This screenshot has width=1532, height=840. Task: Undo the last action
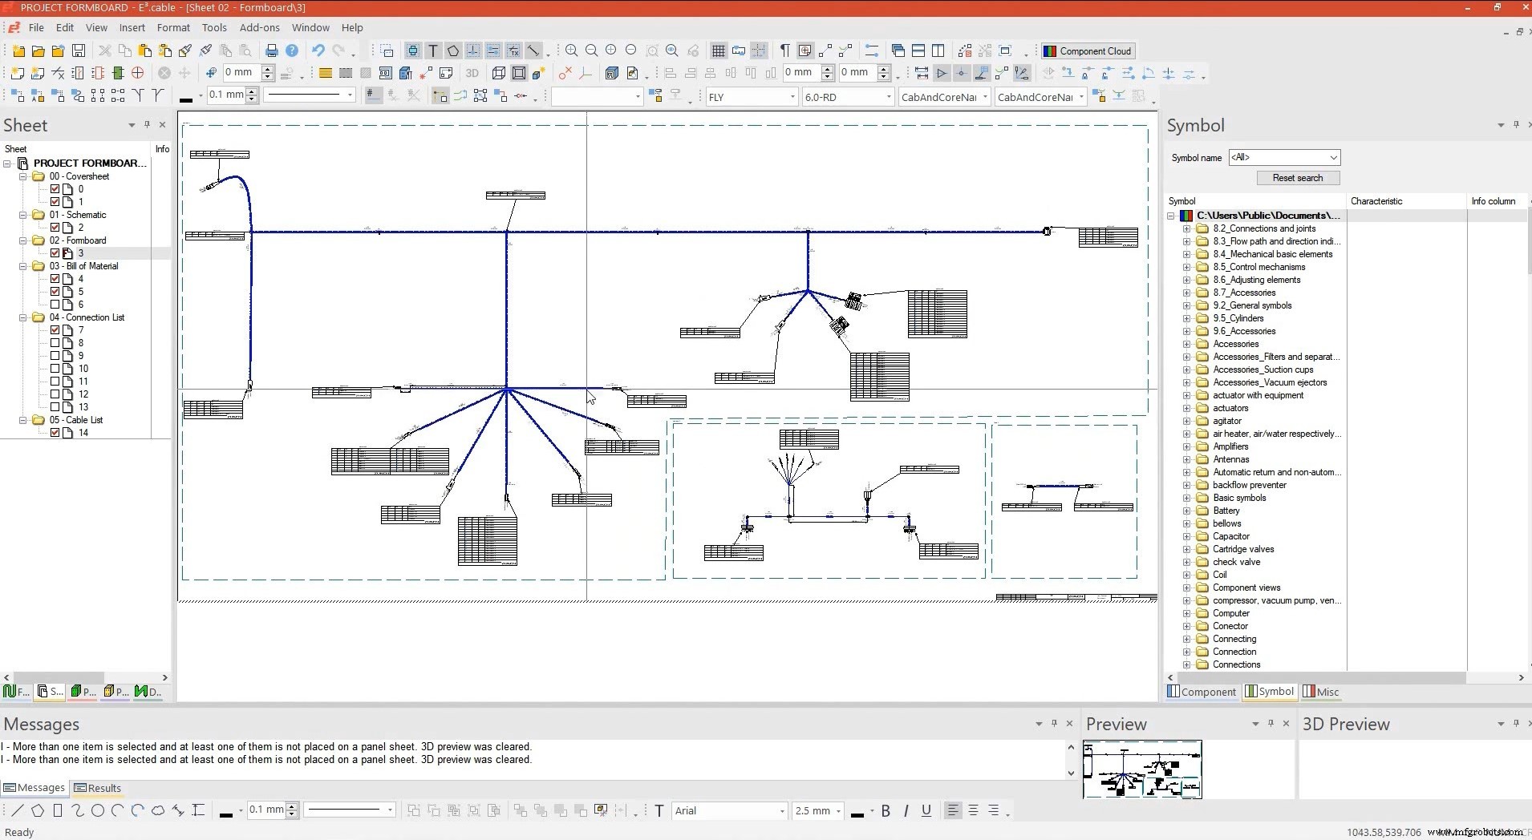[x=318, y=50]
